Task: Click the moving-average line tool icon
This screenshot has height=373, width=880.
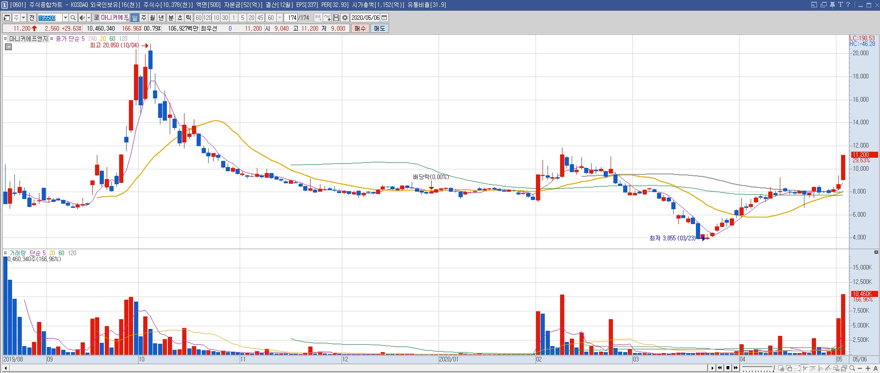Action: click(x=812, y=368)
